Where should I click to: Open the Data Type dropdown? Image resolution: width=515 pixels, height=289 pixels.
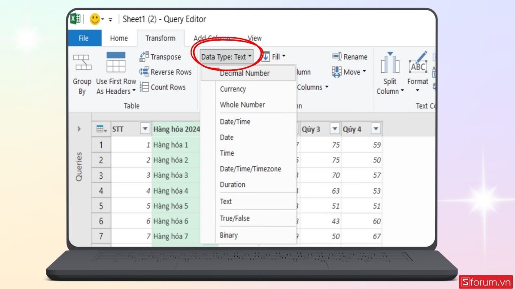point(225,56)
